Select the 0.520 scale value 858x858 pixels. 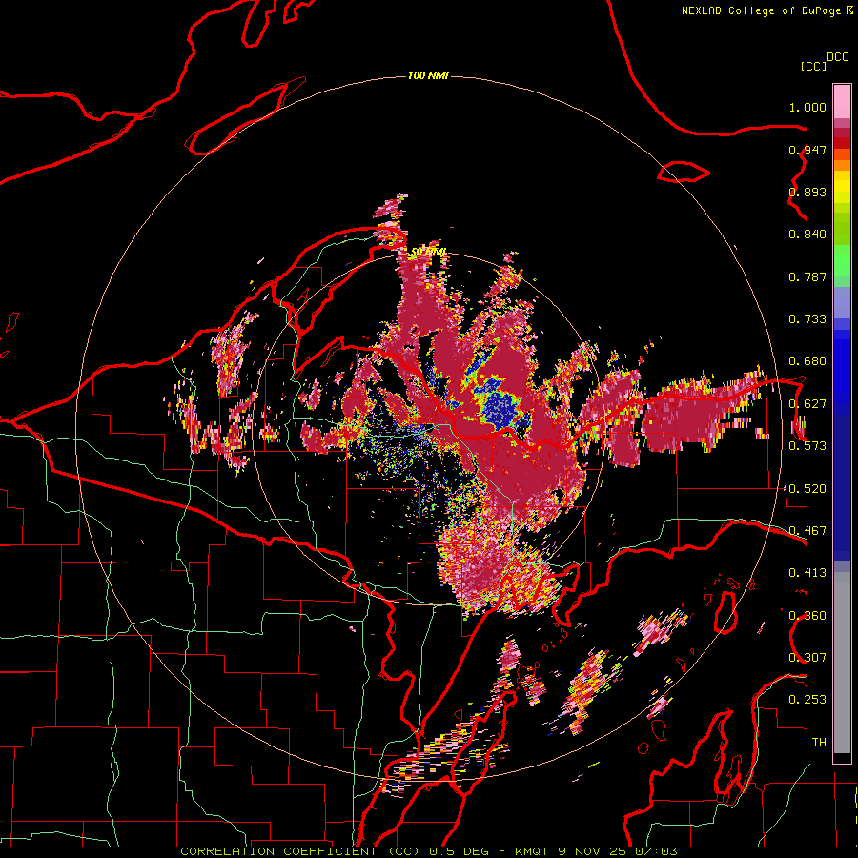coord(807,489)
